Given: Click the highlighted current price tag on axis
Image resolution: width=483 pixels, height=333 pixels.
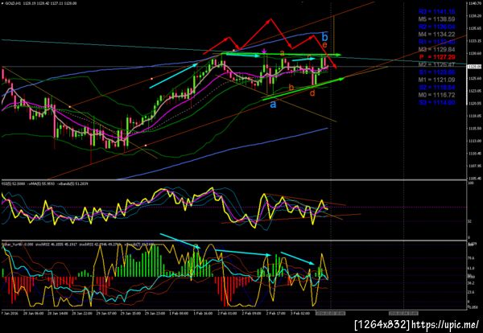Looking at the screenshot, I should 474,66.
